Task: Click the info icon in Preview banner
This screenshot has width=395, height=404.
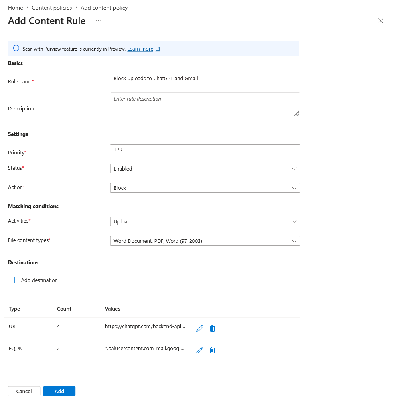Action: (x=16, y=49)
